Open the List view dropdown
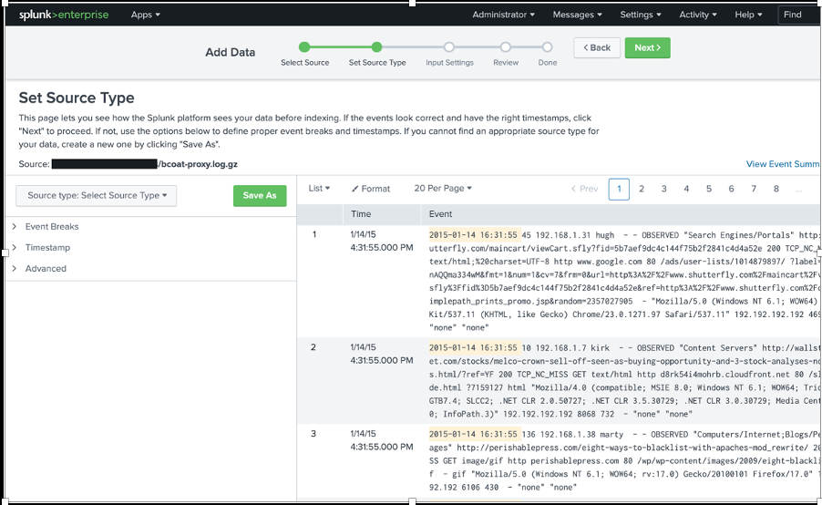Image resolution: width=822 pixels, height=505 pixels. 319,189
